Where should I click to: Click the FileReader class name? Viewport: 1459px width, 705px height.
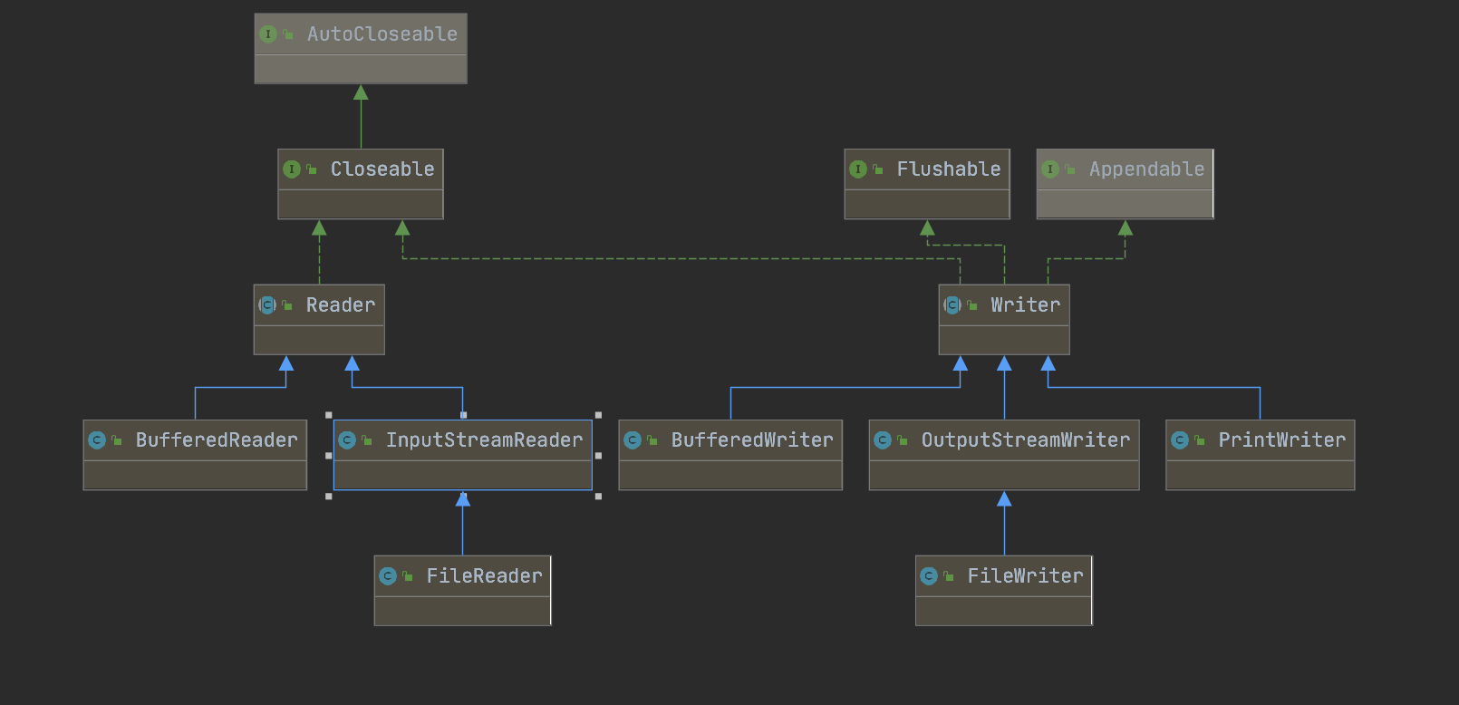point(484,576)
